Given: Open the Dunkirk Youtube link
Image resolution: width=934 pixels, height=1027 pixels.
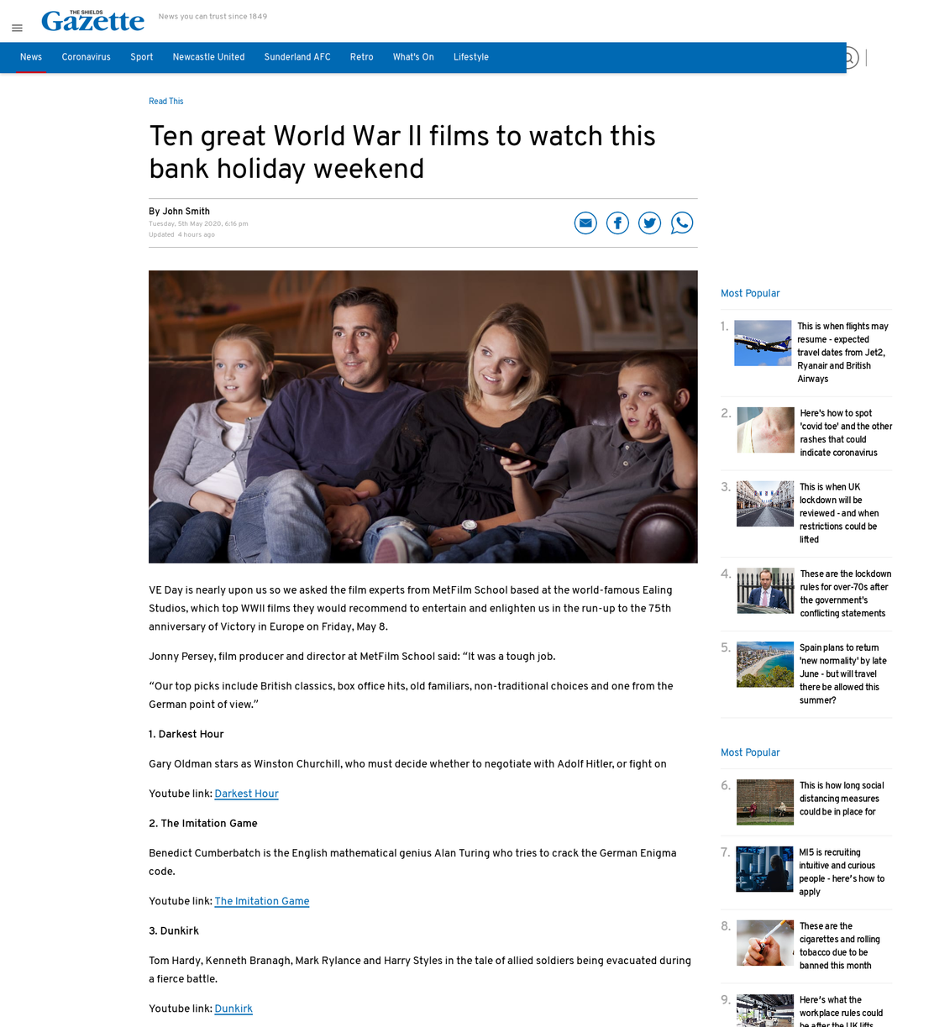Looking at the screenshot, I should point(233,1009).
